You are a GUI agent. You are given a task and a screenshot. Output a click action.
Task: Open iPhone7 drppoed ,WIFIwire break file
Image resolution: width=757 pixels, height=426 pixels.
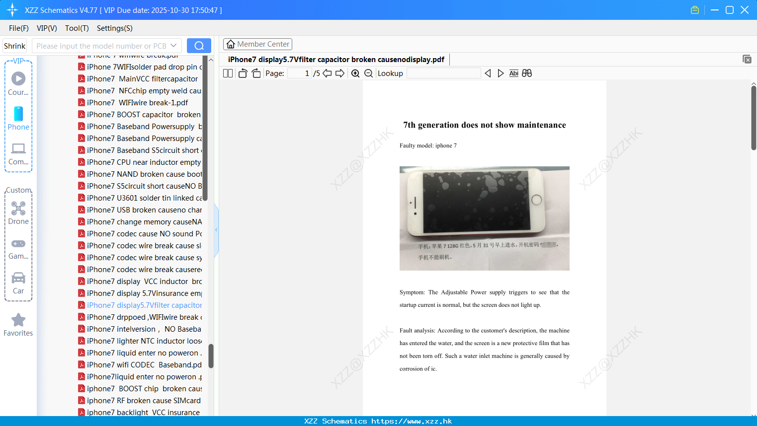point(140,317)
